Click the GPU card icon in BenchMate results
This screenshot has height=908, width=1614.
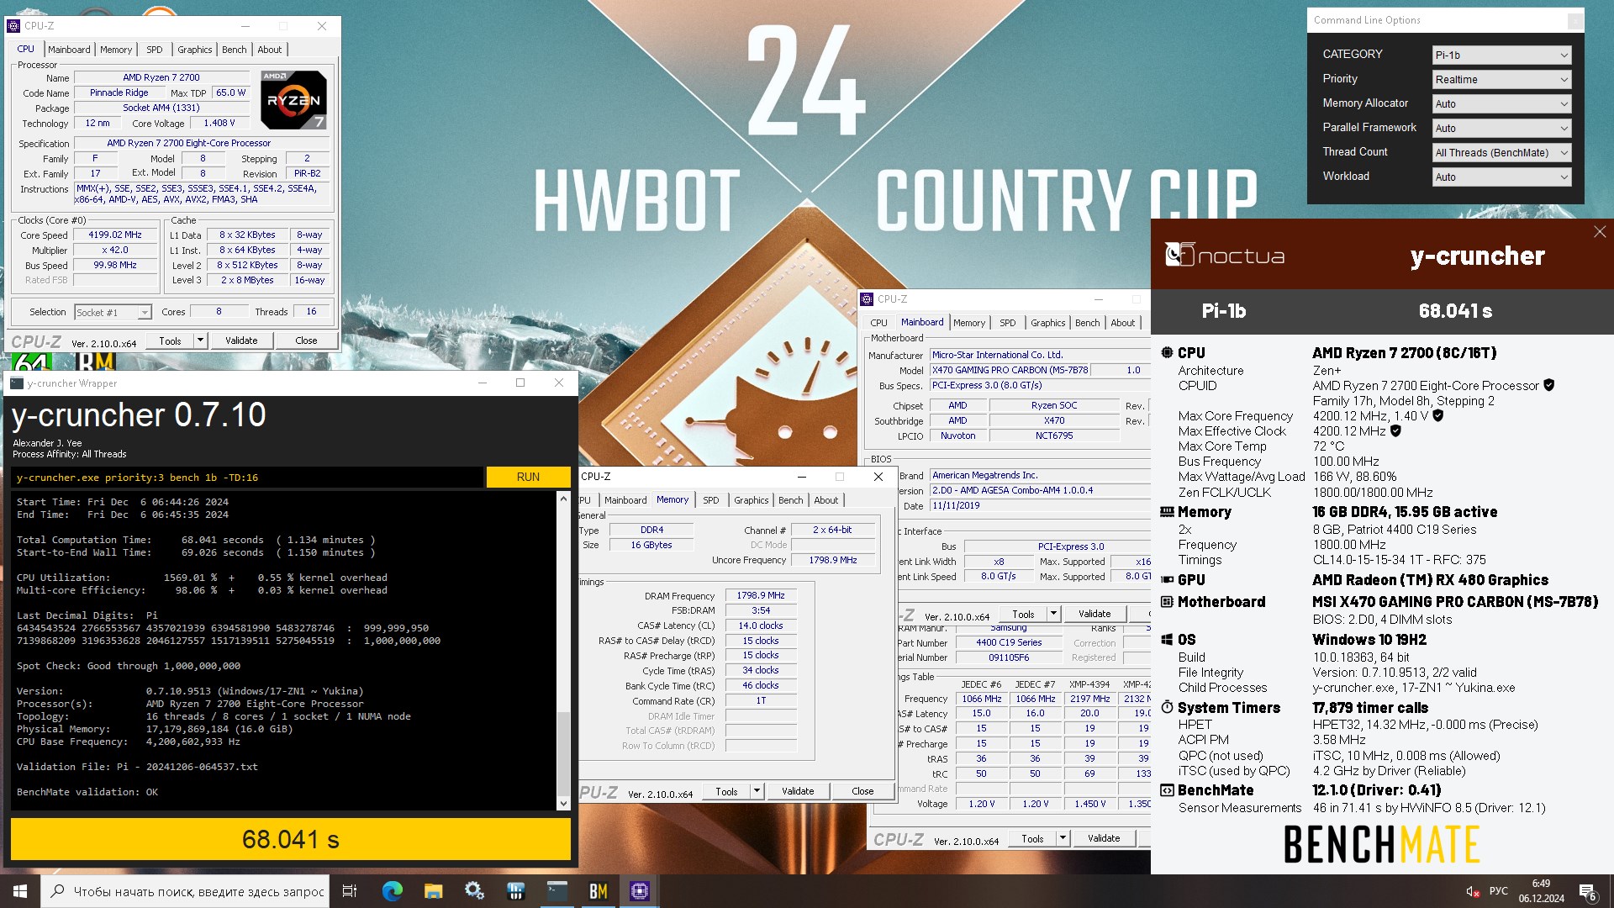pyautogui.click(x=1167, y=580)
